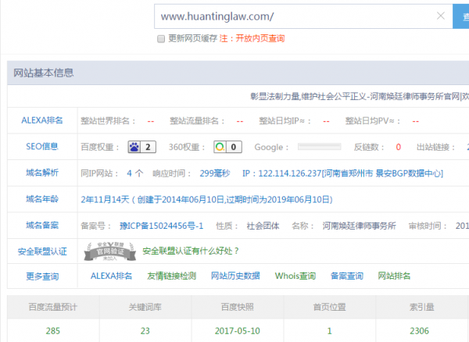Image resolution: width=469 pixels, height=342 pixels.
Task: Click the 出站链接 label
Action: 436,147
